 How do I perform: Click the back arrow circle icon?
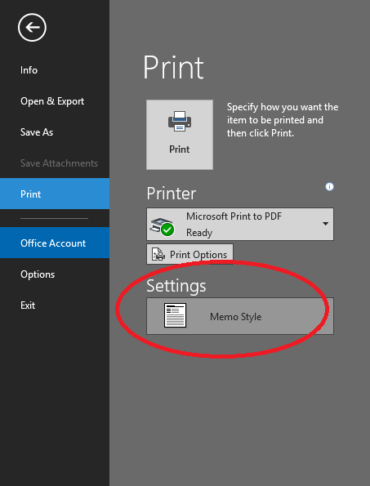[x=32, y=27]
